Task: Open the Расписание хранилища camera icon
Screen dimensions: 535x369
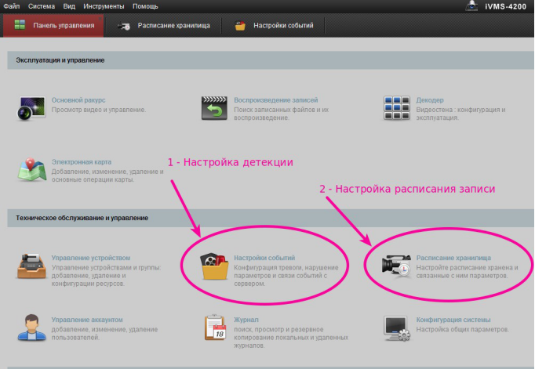Action: (x=397, y=266)
